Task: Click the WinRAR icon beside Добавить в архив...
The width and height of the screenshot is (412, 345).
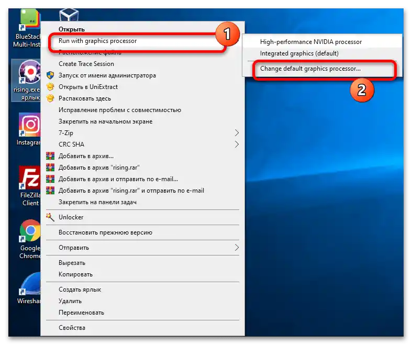Action: click(50, 156)
